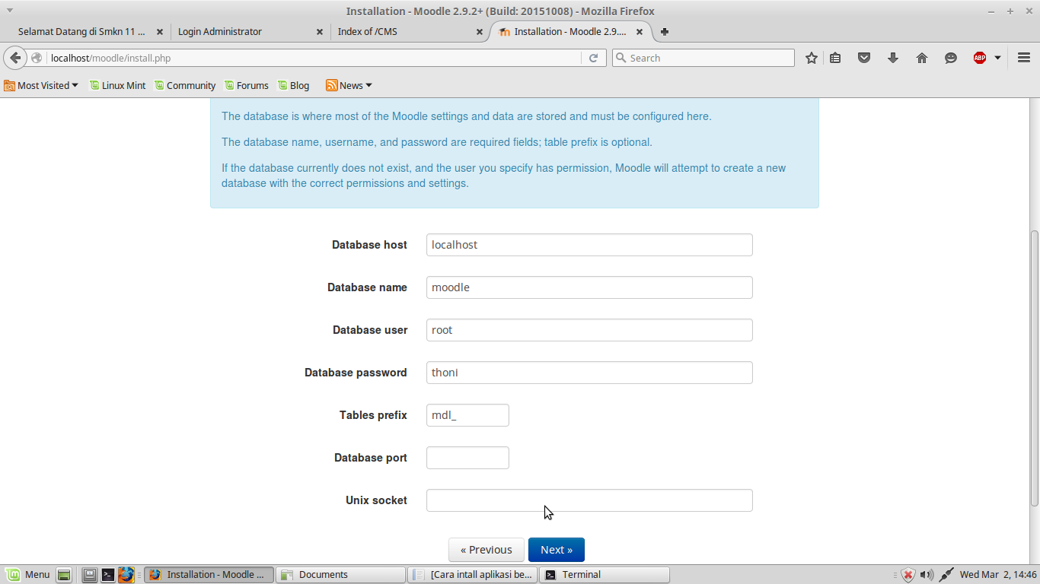This screenshot has height=584, width=1040.
Task: Focus the Unix socket field
Action: coord(589,500)
